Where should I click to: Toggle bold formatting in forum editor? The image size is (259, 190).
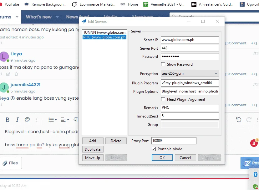coord(8,120)
